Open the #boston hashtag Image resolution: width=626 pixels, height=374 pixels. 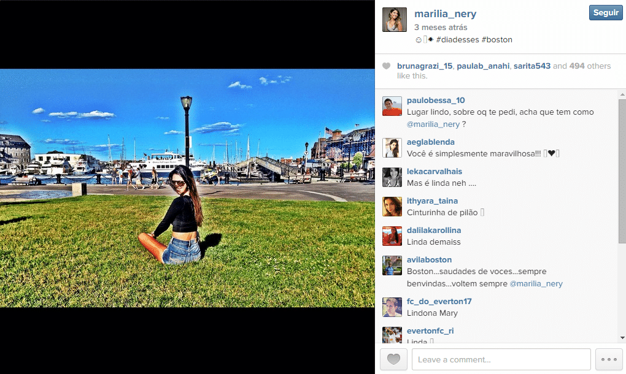coord(497,39)
